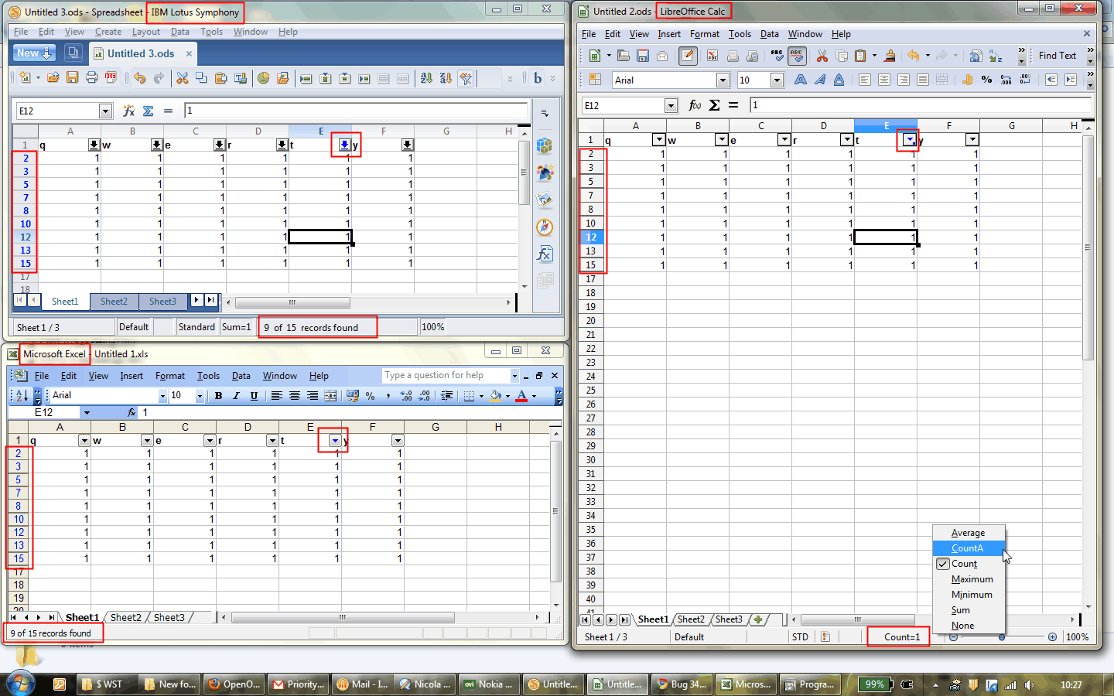Screen dimensions: 1114x696
Task: Toggle Edit File mode in LibreOffice toolbar
Action: [x=687, y=56]
